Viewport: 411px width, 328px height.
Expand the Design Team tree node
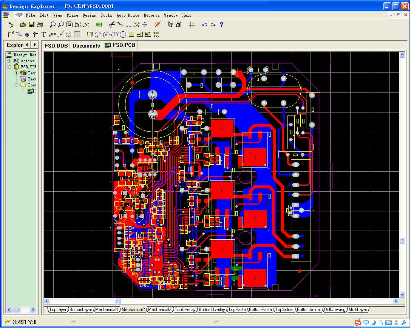pyautogui.click(x=17, y=73)
